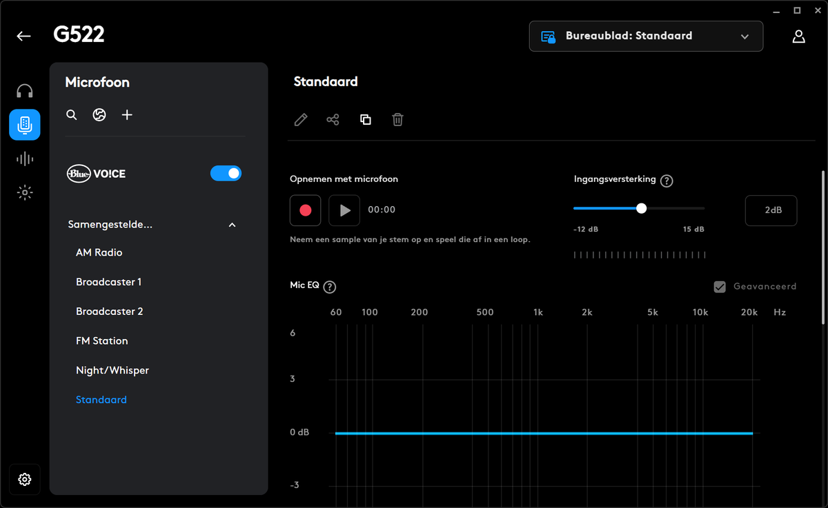The image size is (828, 508).
Task: Play back the recorded sample
Action: (x=344, y=210)
